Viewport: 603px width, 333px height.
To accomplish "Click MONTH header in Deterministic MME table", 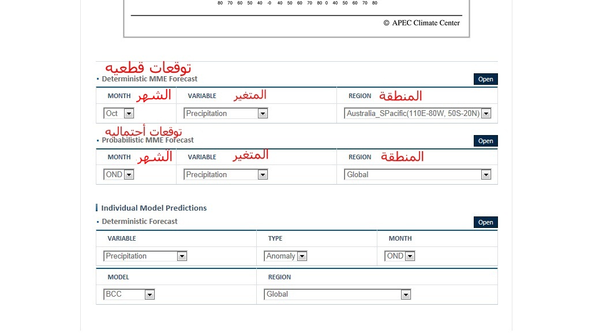I will click(119, 96).
